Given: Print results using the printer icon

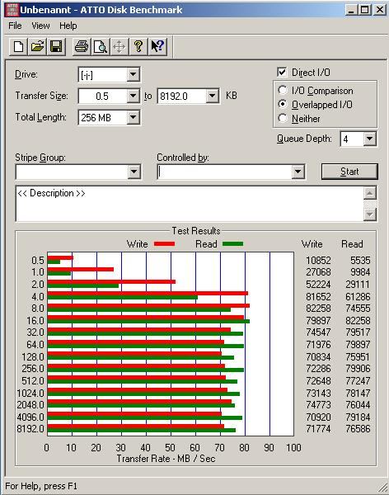Looking at the screenshot, I should point(82,47).
